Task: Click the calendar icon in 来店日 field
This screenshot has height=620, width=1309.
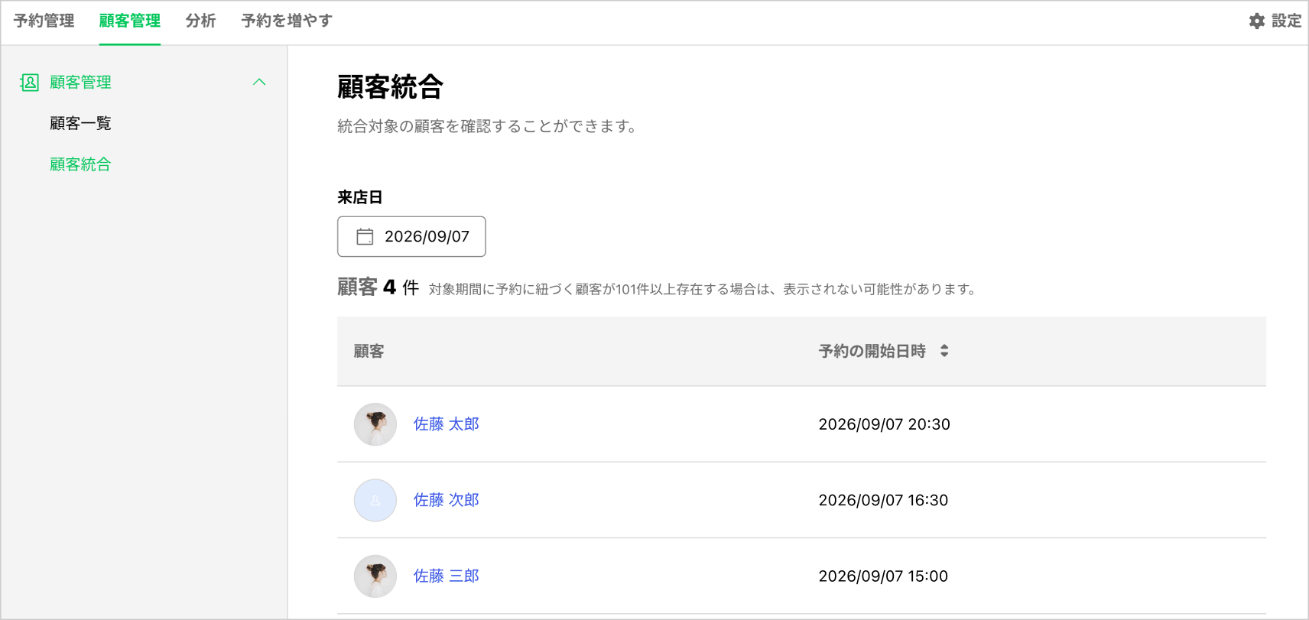Action: pyautogui.click(x=365, y=237)
